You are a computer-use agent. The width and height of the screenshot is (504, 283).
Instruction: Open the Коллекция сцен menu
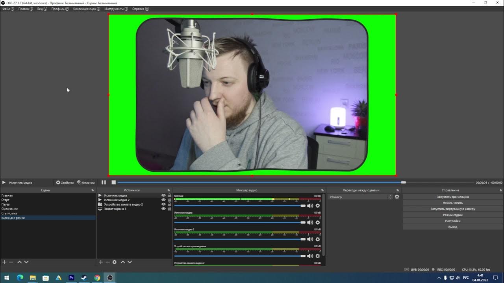87,9
